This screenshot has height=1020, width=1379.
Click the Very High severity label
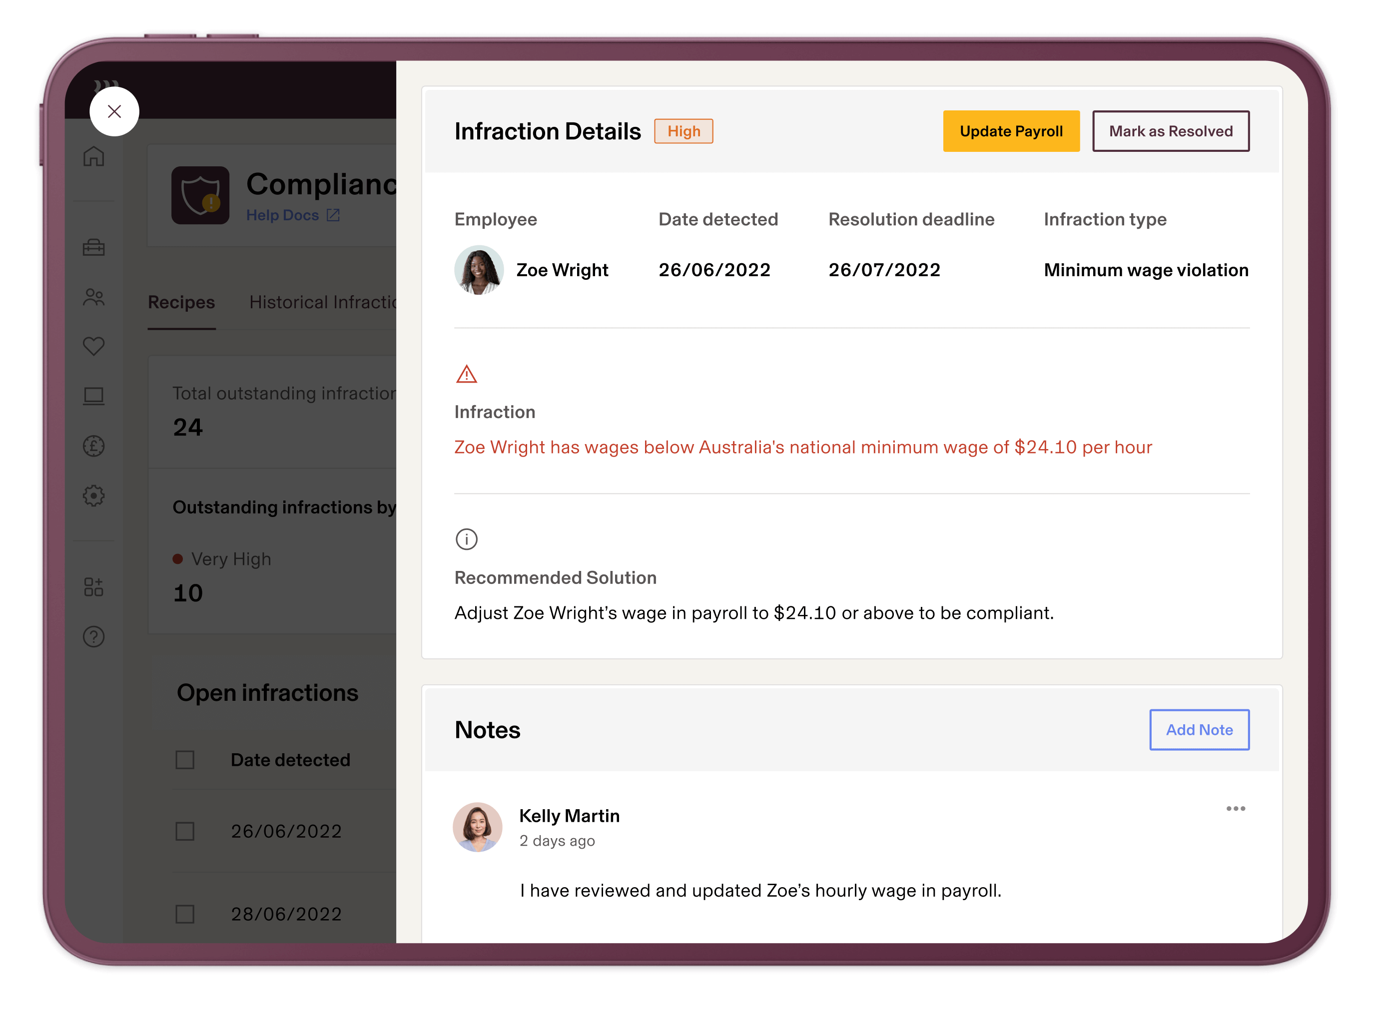(x=231, y=559)
